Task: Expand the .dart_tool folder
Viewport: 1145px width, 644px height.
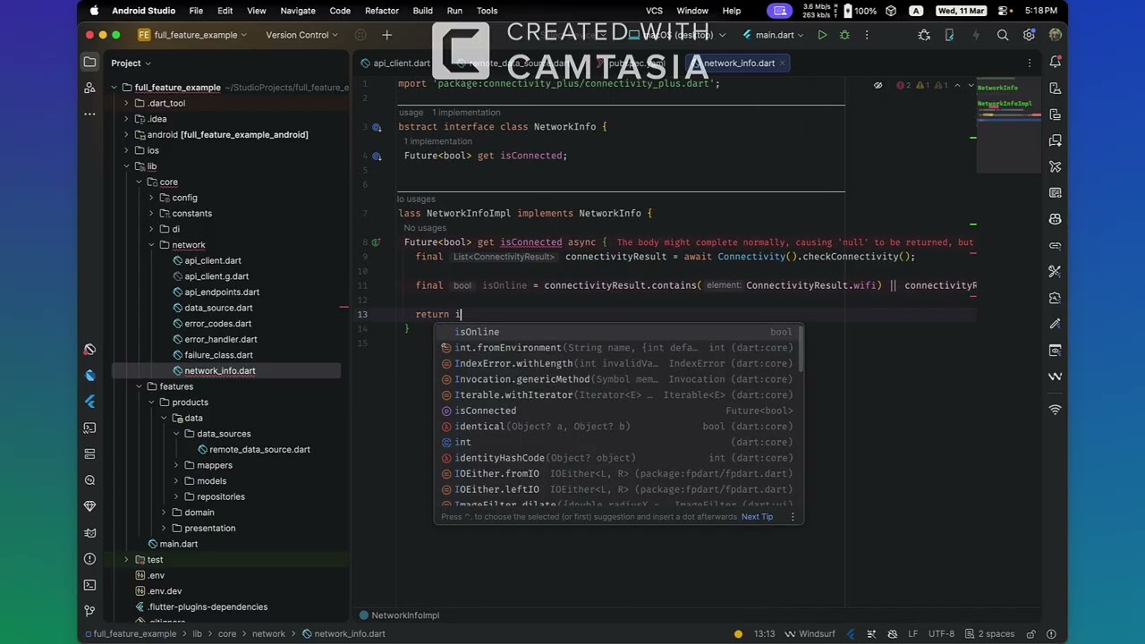Action: [x=127, y=103]
